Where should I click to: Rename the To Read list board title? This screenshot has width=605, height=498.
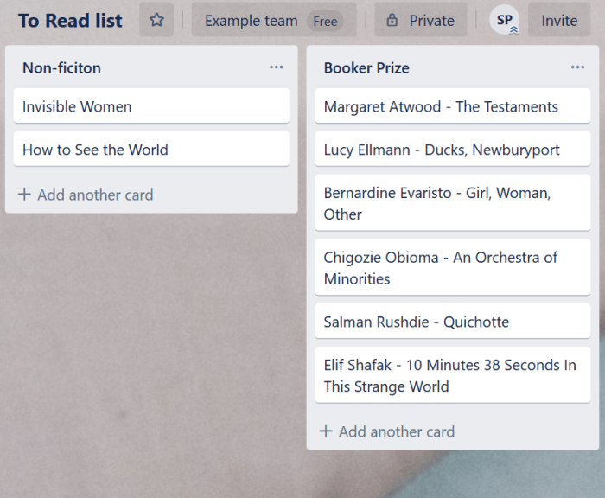click(70, 21)
